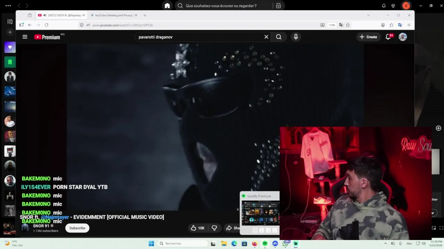The width and height of the screenshot is (444, 249).
Task: Open green bookmark episodes tile in sidebar
Action: click(10, 62)
